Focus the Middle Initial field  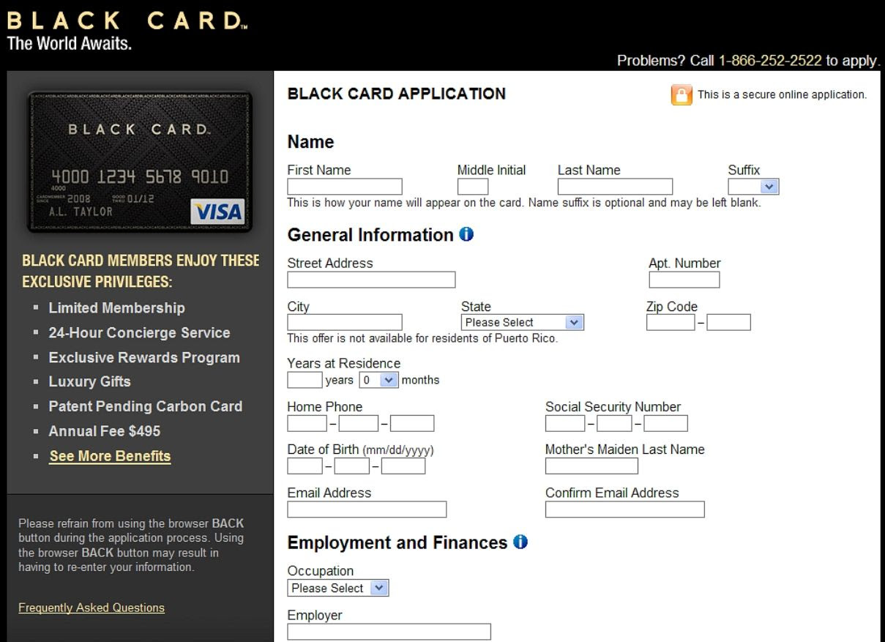tap(473, 187)
